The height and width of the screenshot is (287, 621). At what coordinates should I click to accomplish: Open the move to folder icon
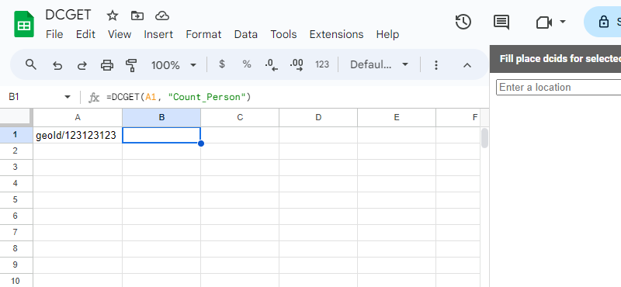click(x=137, y=16)
